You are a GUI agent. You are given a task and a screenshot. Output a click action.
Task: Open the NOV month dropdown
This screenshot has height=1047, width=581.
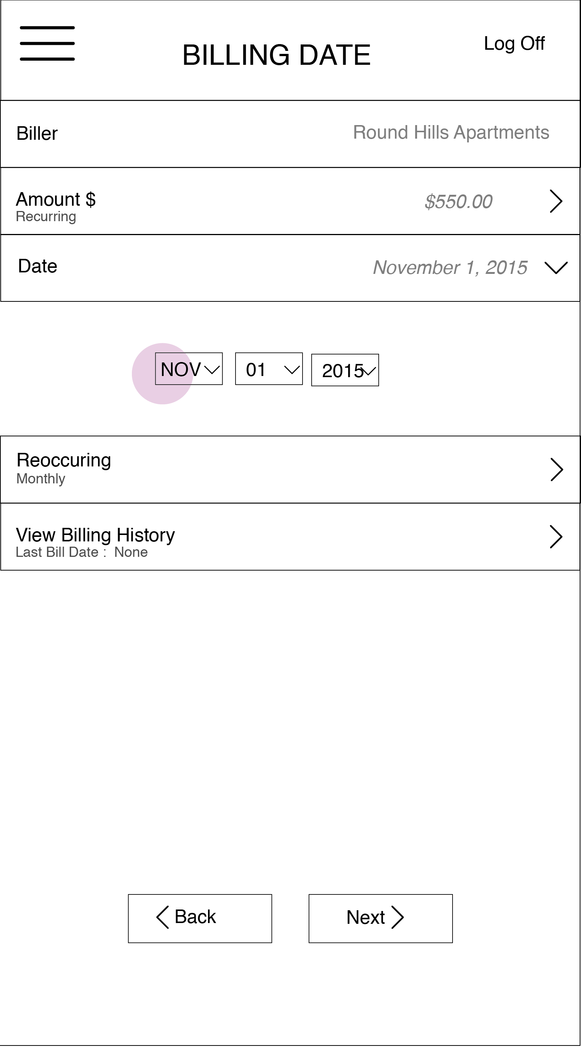(x=189, y=369)
